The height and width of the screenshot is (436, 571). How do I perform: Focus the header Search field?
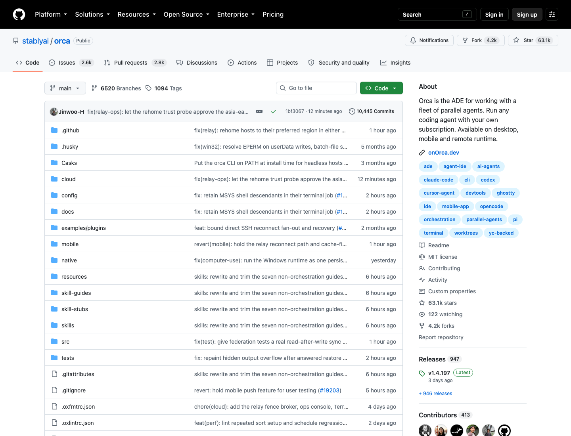pyautogui.click(x=437, y=14)
